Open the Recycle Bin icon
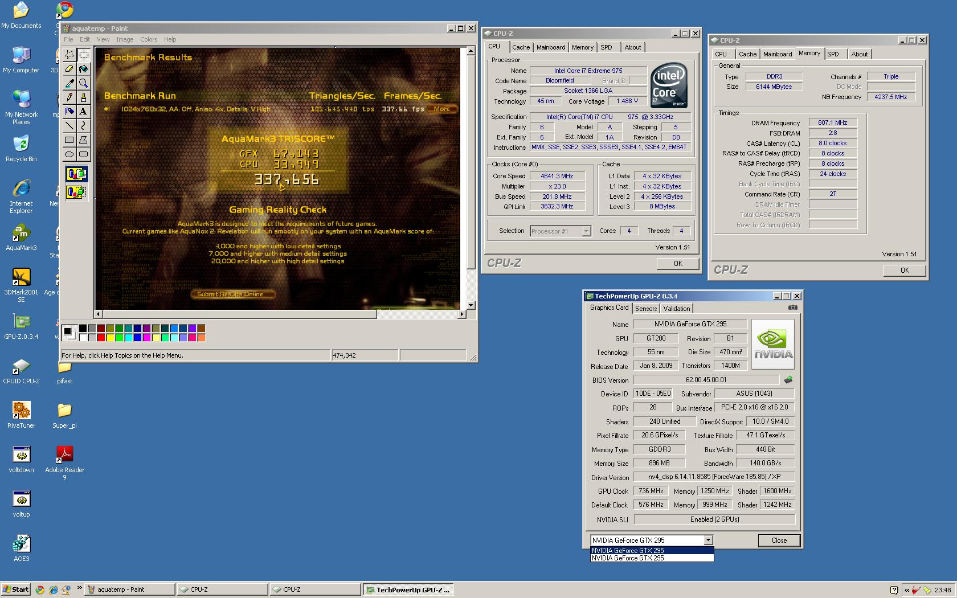957x598 pixels. tap(21, 149)
